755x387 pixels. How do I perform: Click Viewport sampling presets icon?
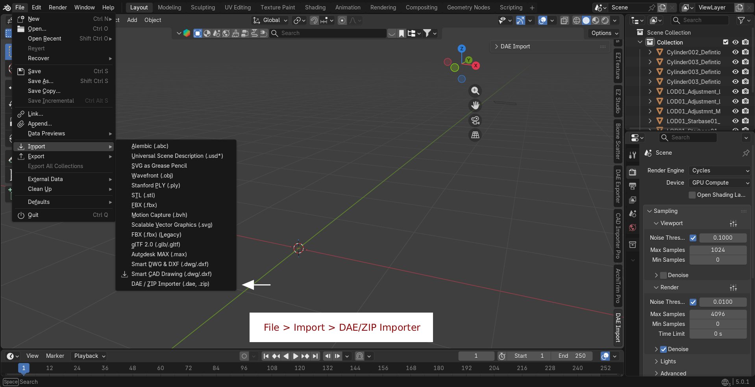[x=733, y=224]
